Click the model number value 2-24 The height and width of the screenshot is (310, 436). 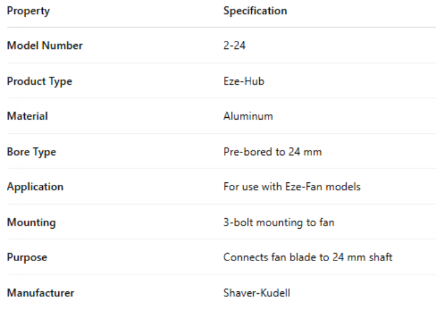coord(234,46)
